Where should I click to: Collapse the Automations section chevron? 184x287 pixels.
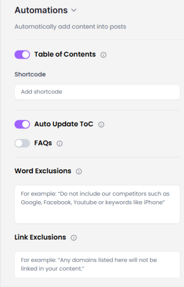[x=74, y=10]
